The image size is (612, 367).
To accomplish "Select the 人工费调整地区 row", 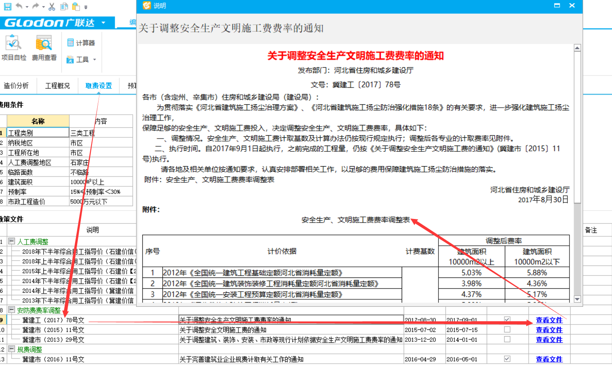I will tap(66, 162).
